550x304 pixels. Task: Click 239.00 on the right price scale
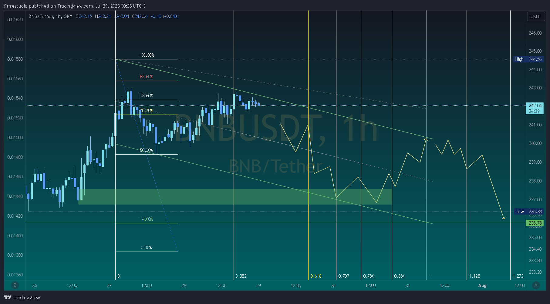[x=535, y=162]
